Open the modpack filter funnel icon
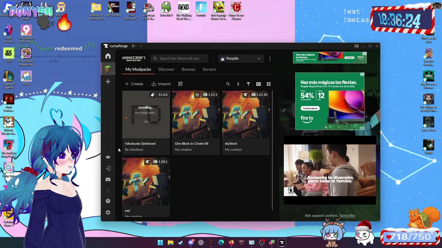The height and width of the screenshot is (248, 442). coord(248,84)
